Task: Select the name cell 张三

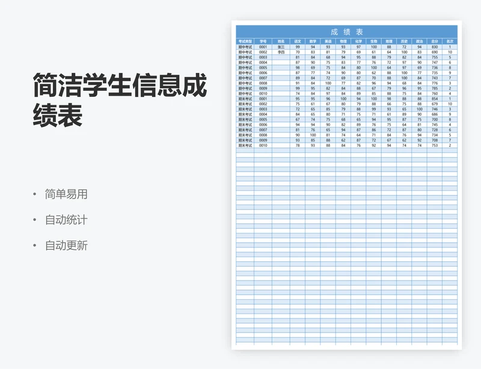Action: point(281,47)
